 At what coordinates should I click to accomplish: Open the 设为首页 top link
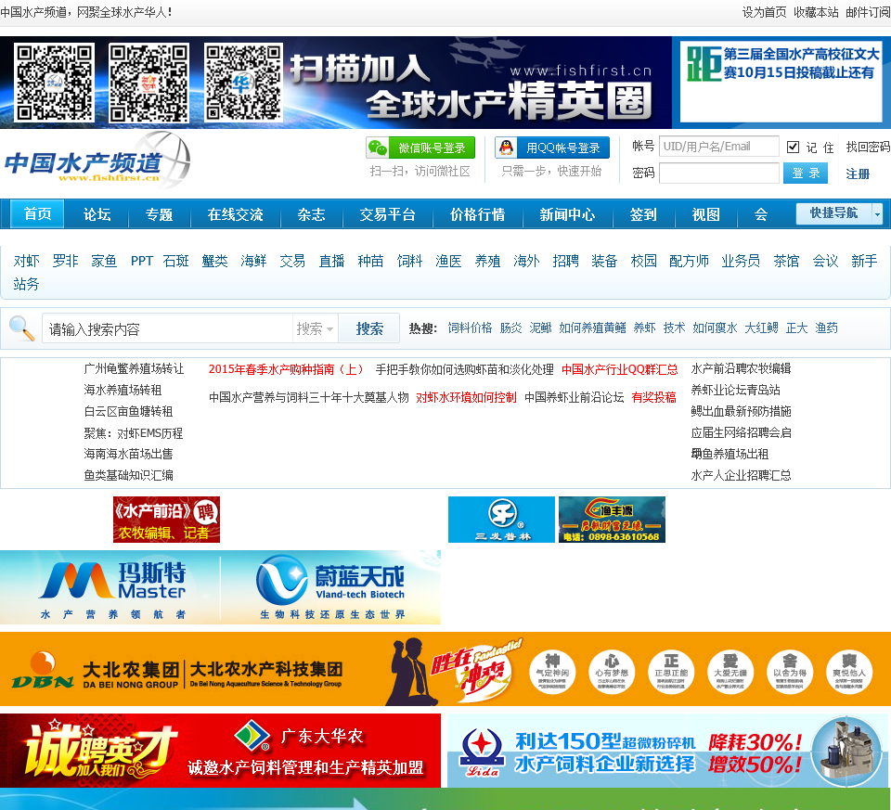click(x=764, y=12)
